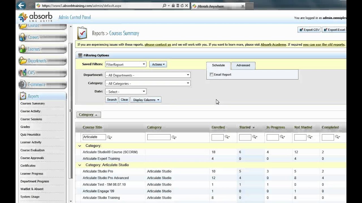Viewport: 362px width, 203px height.
Task: Click the Completed column filter magnifier icon
Action: pos(337,137)
